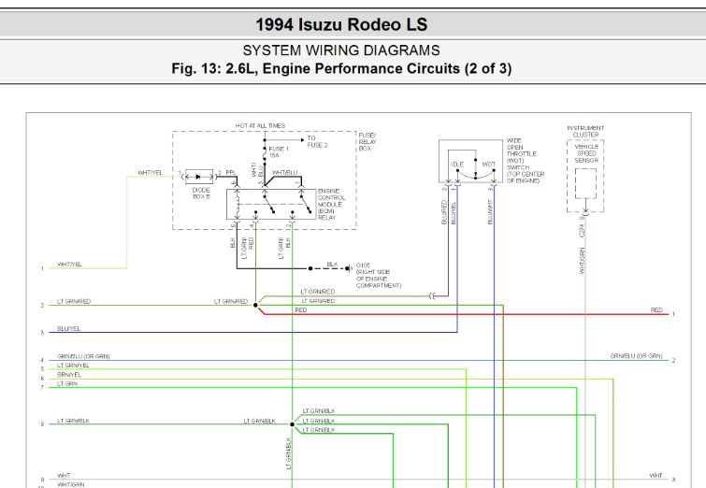Screen dimensions: 706x488
Task: Click the 'HOT AT ALL TIMES' label
Action: [260, 125]
